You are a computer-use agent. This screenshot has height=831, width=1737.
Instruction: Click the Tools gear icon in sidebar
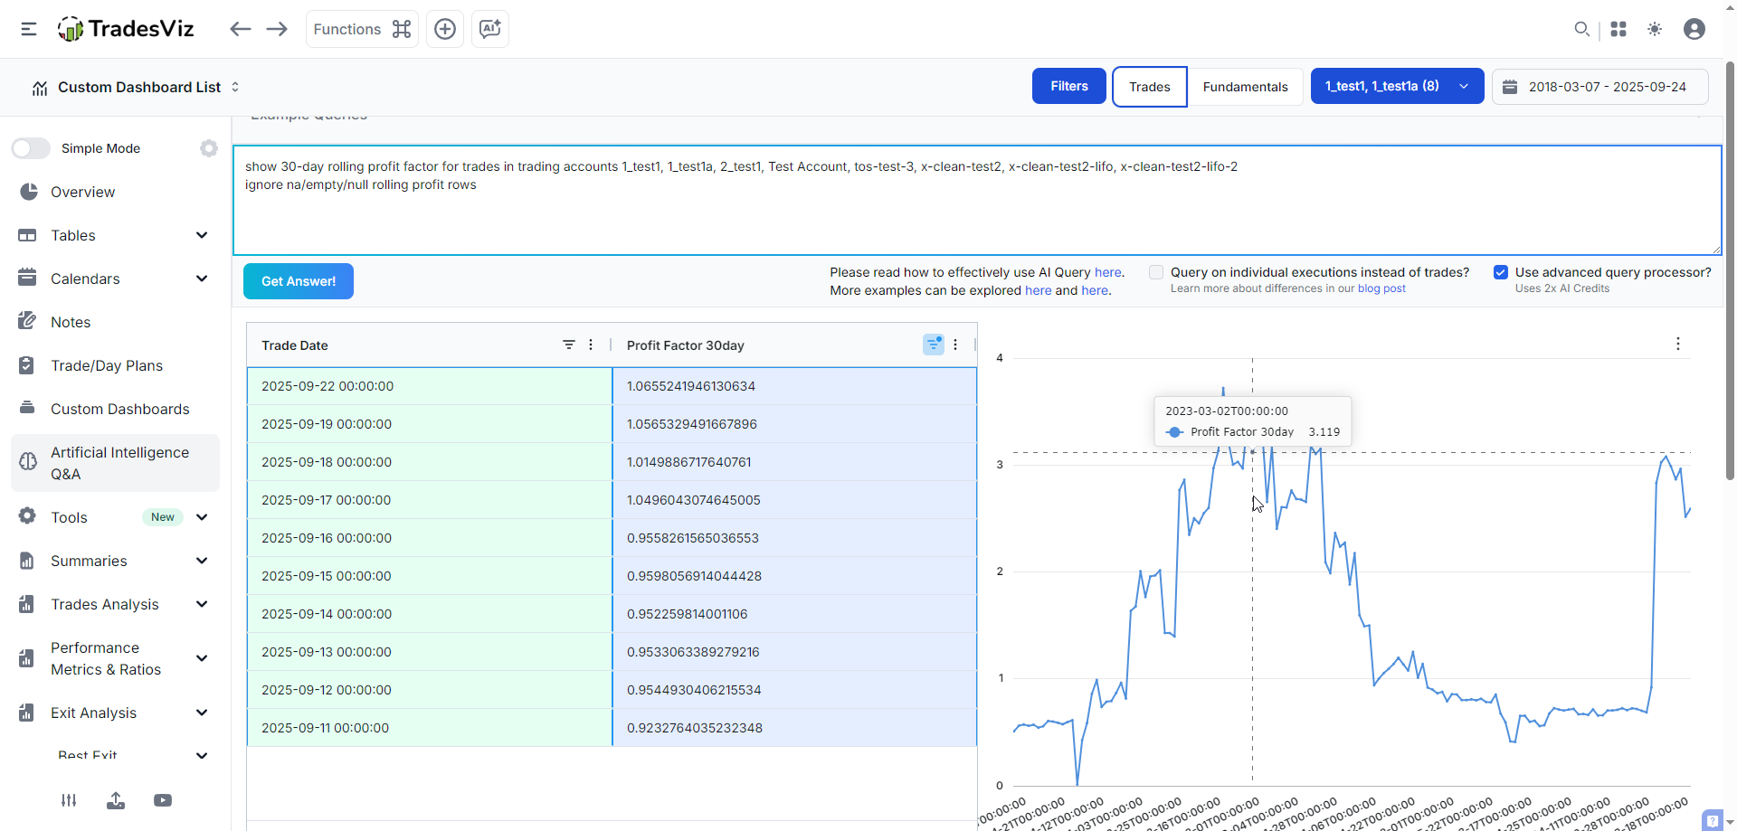[x=27, y=516]
